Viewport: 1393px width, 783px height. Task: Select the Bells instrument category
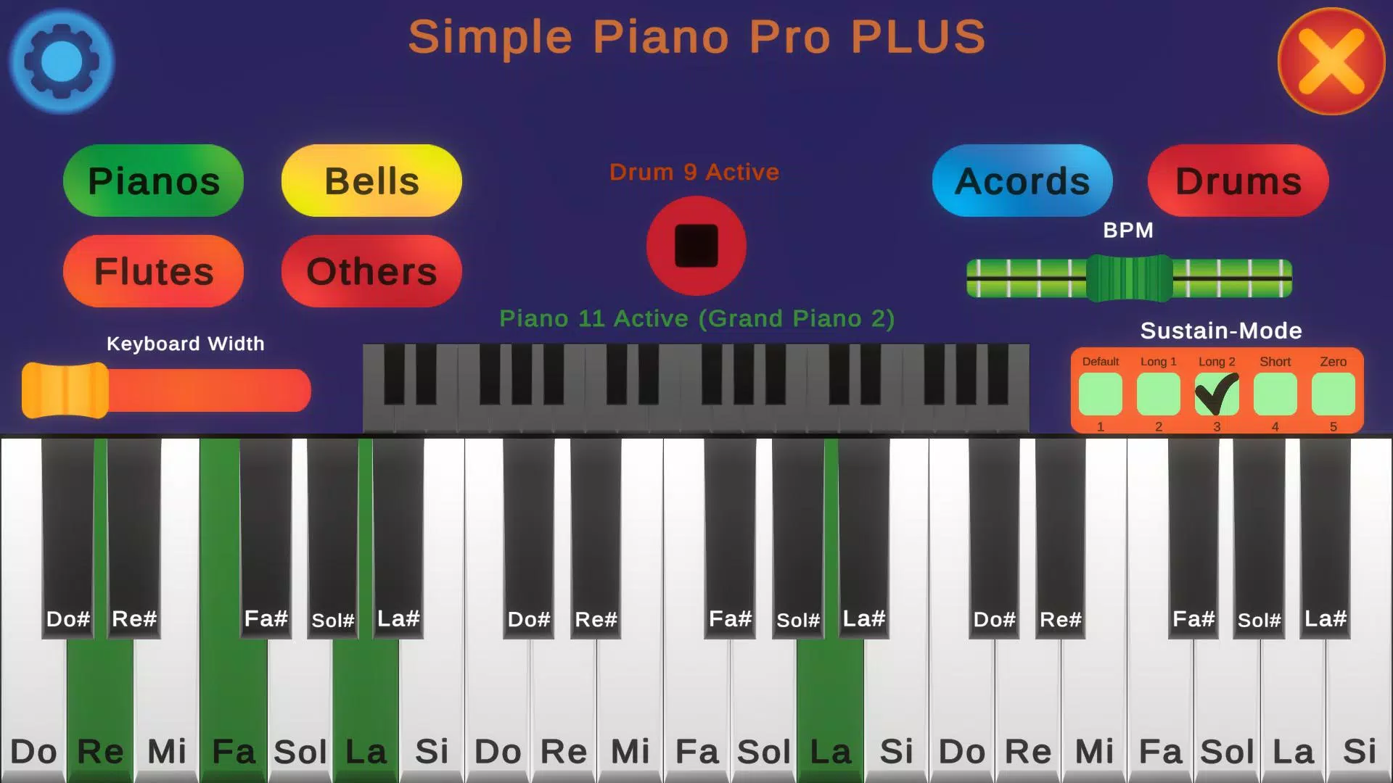(x=373, y=181)
